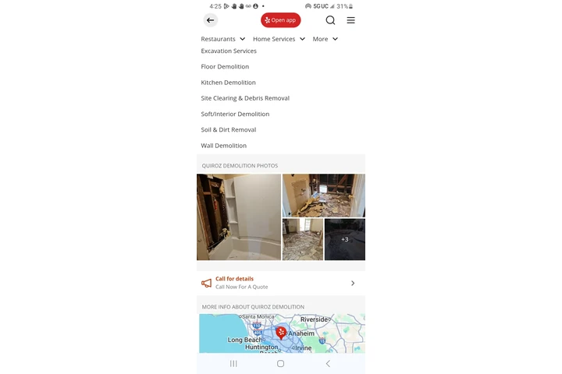Tap Android home navigation icon
This screenshot has width=562, height=374.
pos(281,364)
